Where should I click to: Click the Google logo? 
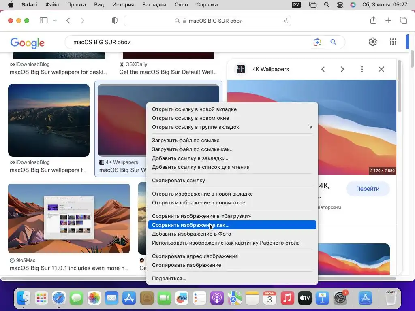28,43
